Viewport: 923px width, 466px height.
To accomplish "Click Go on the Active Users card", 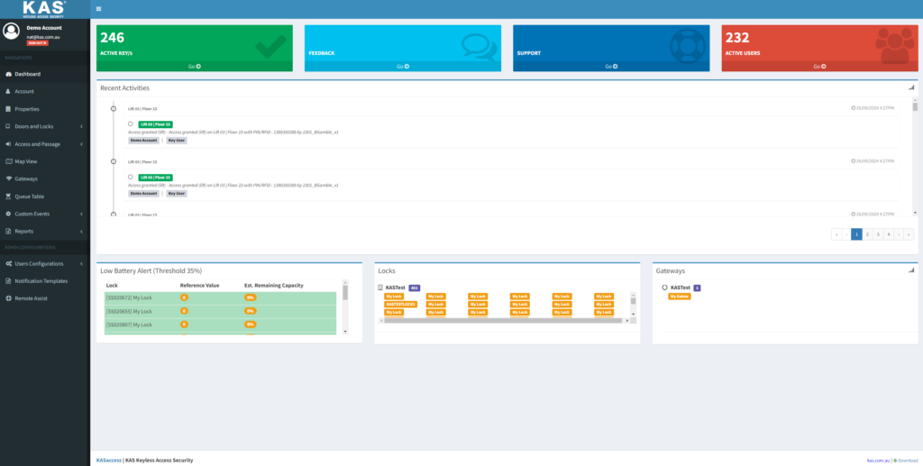I will coord(819,67).
